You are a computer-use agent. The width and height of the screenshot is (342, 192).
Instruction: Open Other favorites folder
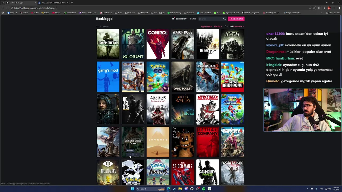click(x=333, y=13)
